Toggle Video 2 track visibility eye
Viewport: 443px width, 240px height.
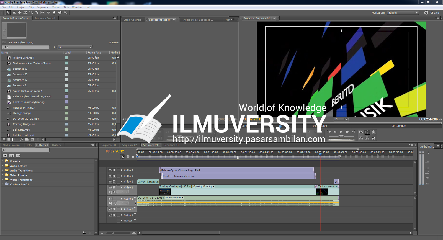click(110, 182)
